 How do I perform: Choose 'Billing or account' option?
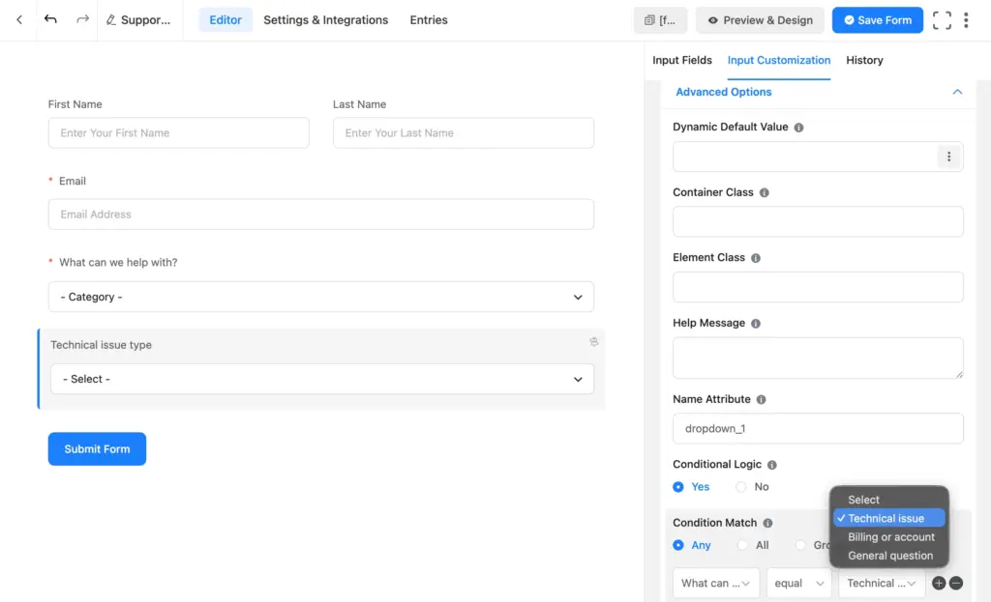pyautogui.click(x=889, y=537)
